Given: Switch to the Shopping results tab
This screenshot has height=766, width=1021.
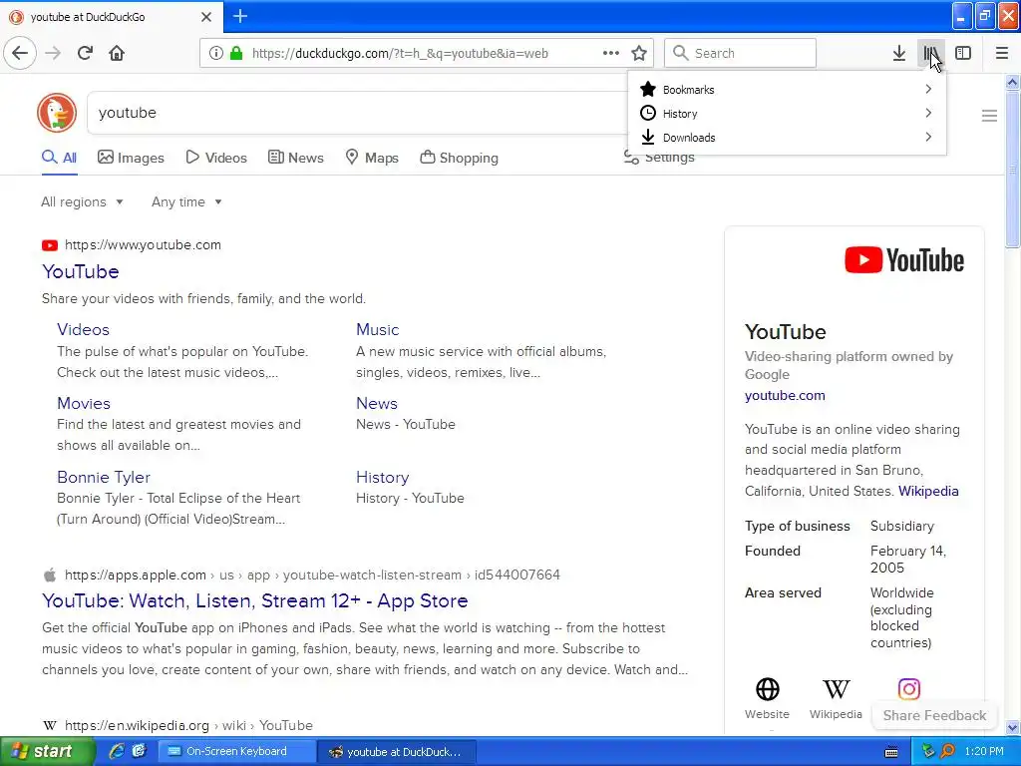Looking at the screenshot, I should (x=459, y=158).
